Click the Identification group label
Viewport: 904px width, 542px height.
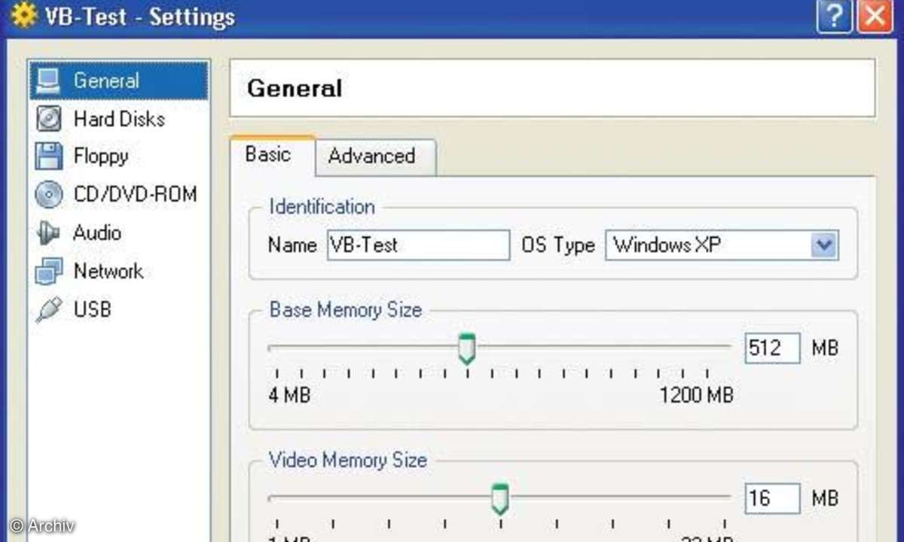(x=322, y=206)
